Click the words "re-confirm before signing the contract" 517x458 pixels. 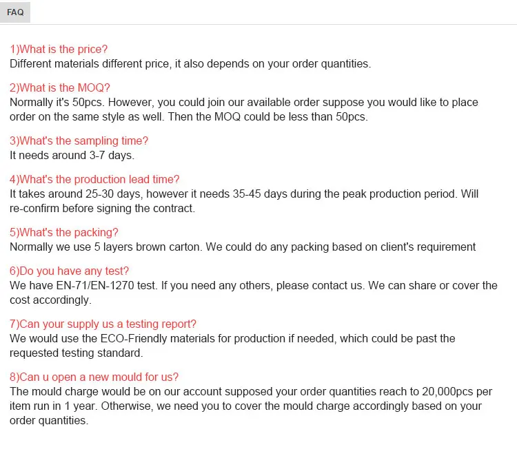pos(102,209)
